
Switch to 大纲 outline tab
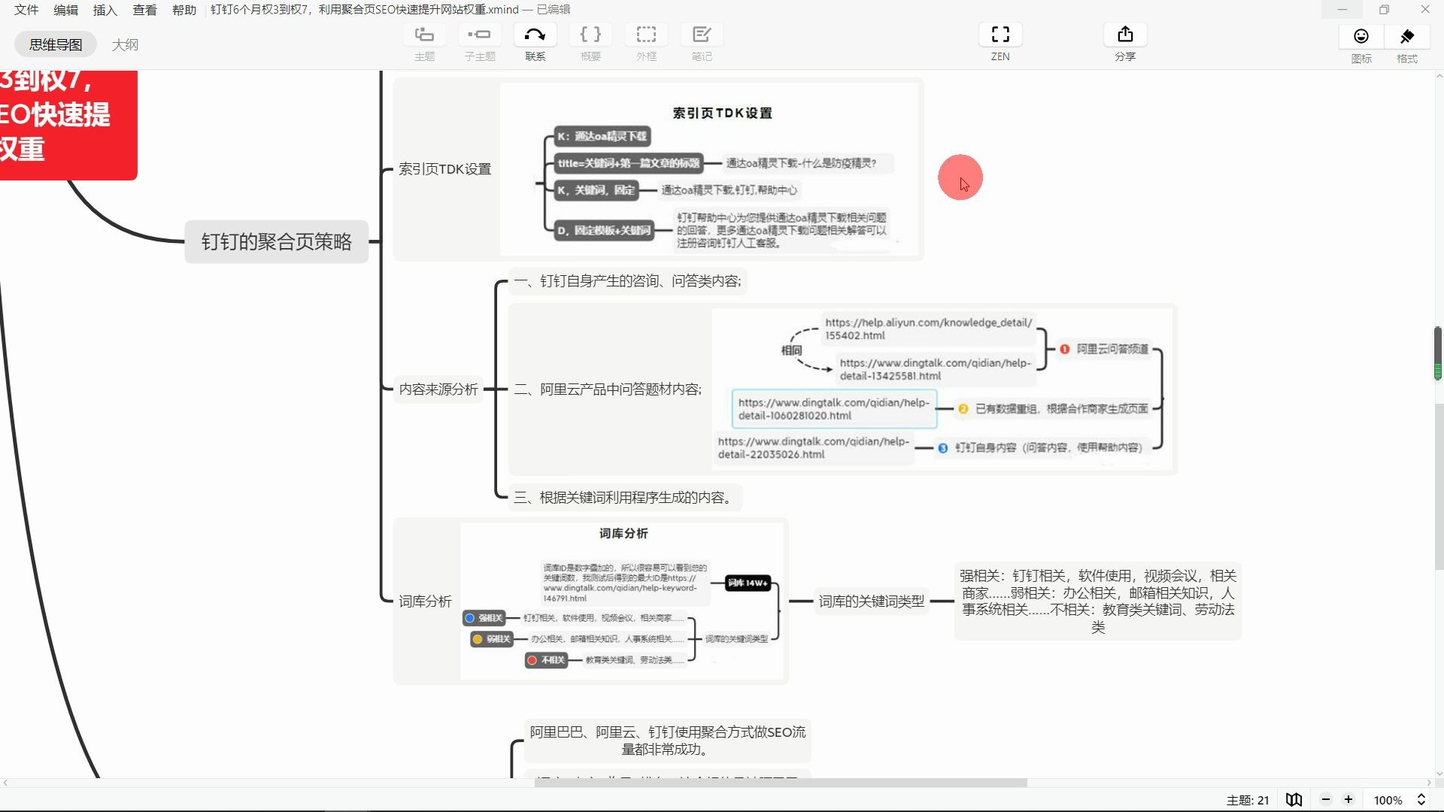coord(125,44)
